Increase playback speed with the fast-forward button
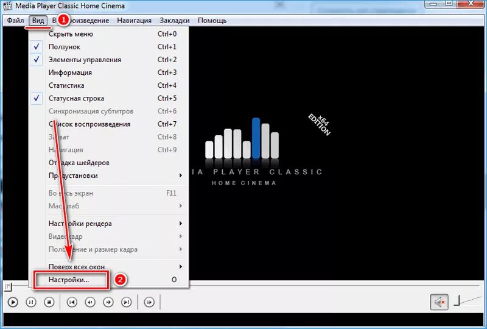Viewport: 487px width, 329px height. 108,302
